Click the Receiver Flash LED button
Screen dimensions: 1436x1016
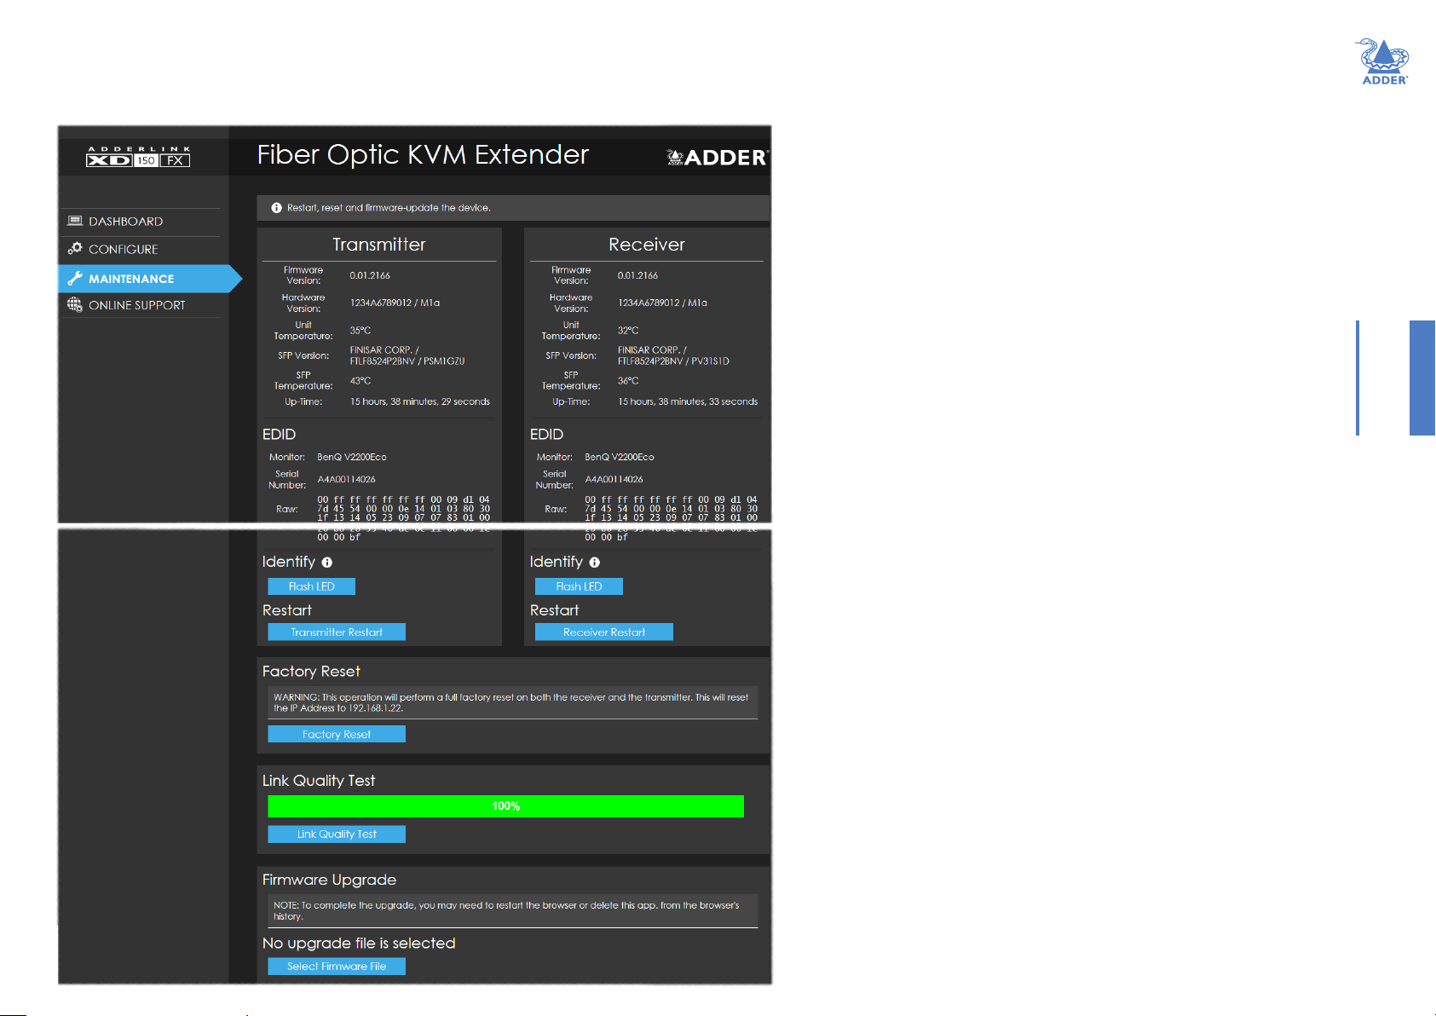(x=579, y=586)
